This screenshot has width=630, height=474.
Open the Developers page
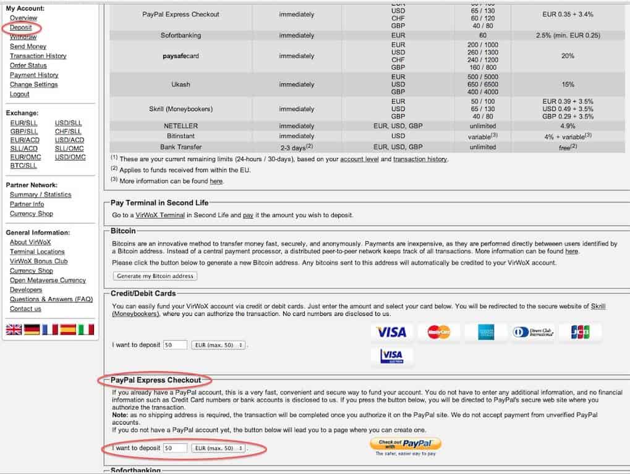[26, 290]
